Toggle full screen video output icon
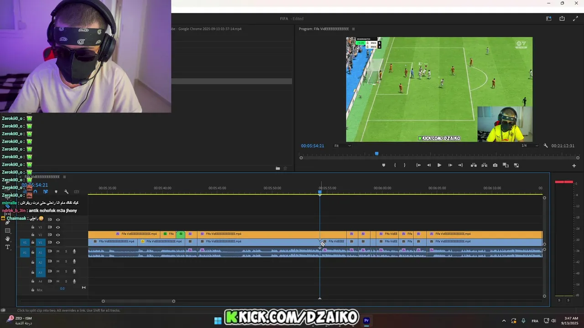Image resolution: width=584 pixels, height=328 pixels. [x=575, y=19]
